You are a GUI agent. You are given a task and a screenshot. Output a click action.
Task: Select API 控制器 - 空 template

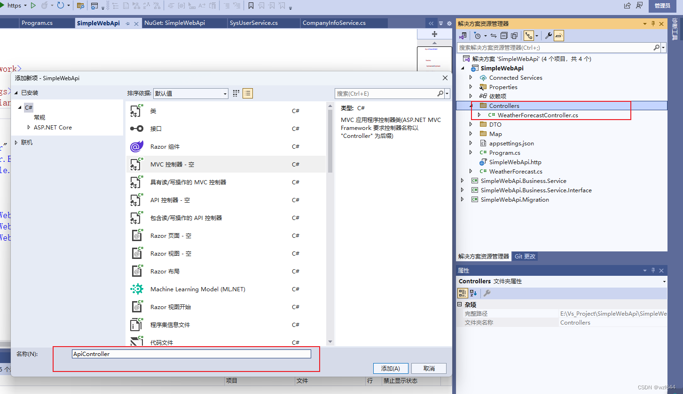point(226,200)
